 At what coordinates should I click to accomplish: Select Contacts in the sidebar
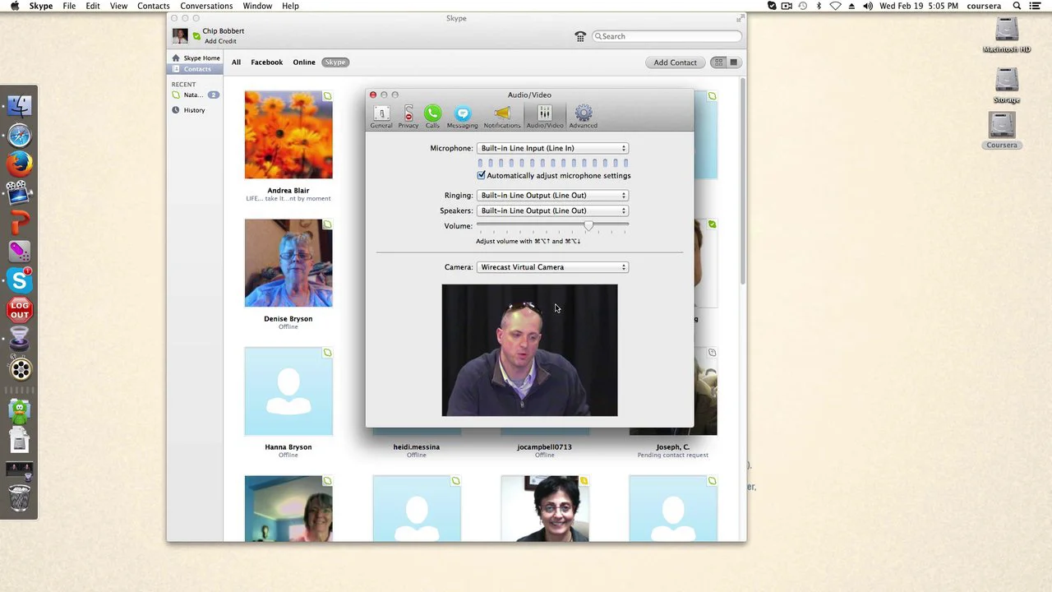point(195,69)
